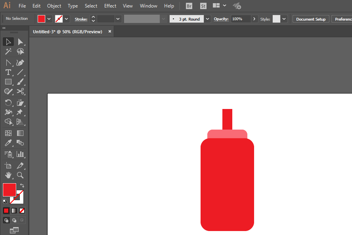Set paint mode to None
Viewport: 352px width, 235px height.
pyautogui.click(x=22, y=210)
